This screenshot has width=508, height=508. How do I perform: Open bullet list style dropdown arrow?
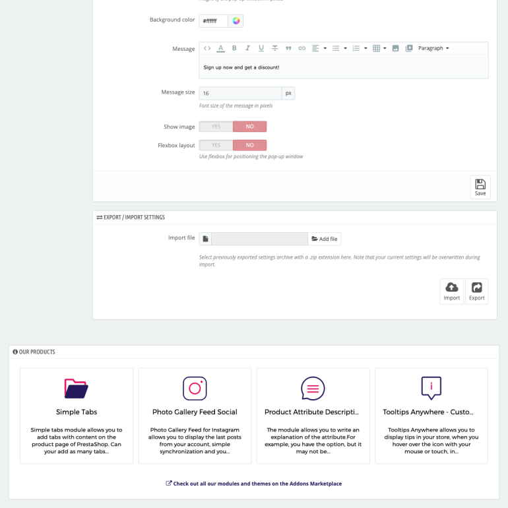click(x=345, y=48)
